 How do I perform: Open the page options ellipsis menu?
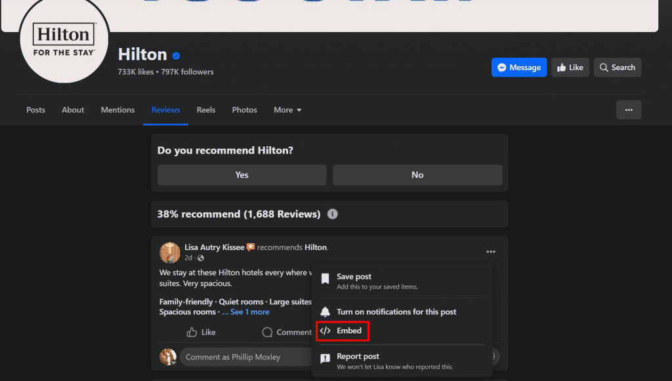tap(628, 110)
